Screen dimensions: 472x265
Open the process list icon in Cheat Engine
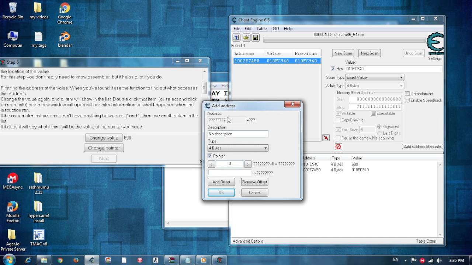coord(236,38)
